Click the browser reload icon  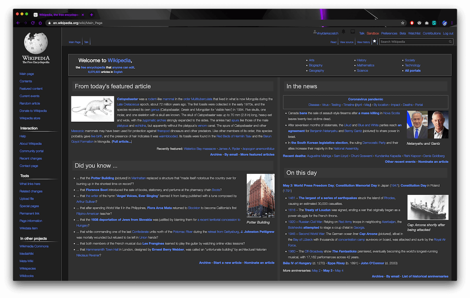[x=33, y=23]
